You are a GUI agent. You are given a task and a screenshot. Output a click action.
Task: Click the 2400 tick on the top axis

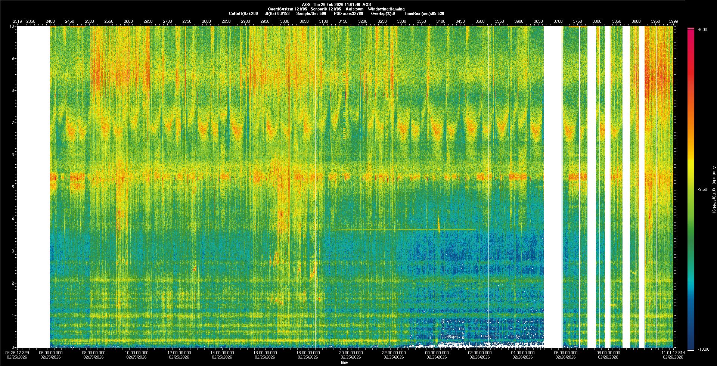(50, 22)
